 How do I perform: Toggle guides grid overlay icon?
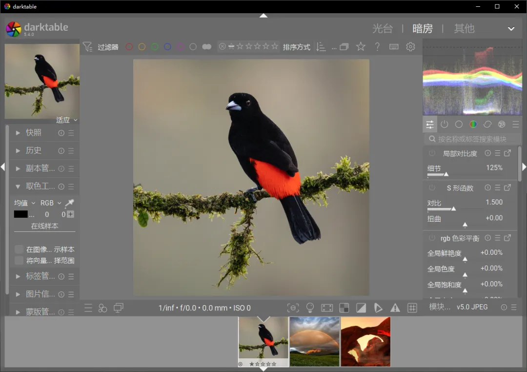[x=412, y=308]
